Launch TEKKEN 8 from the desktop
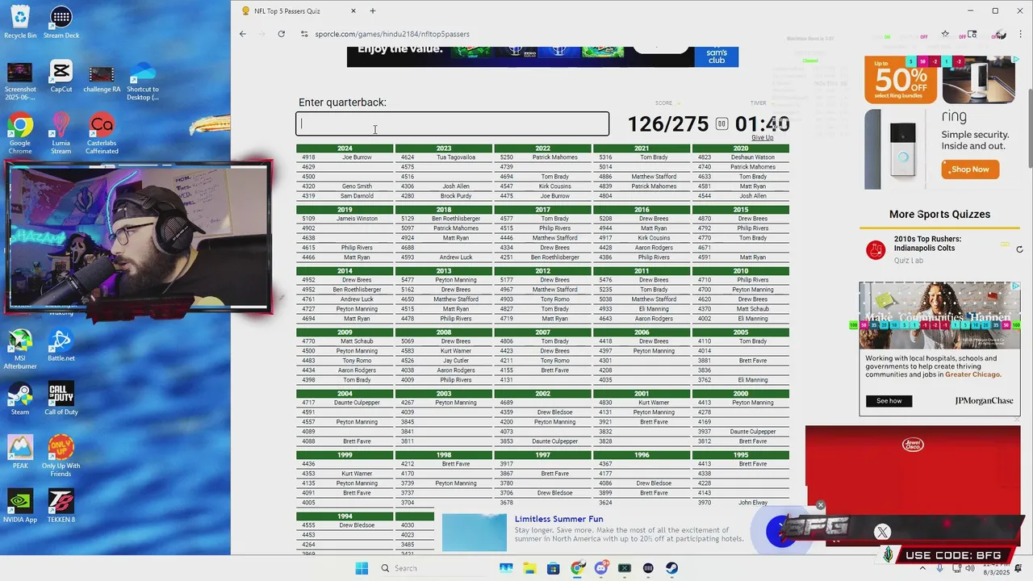 (61, 507)
